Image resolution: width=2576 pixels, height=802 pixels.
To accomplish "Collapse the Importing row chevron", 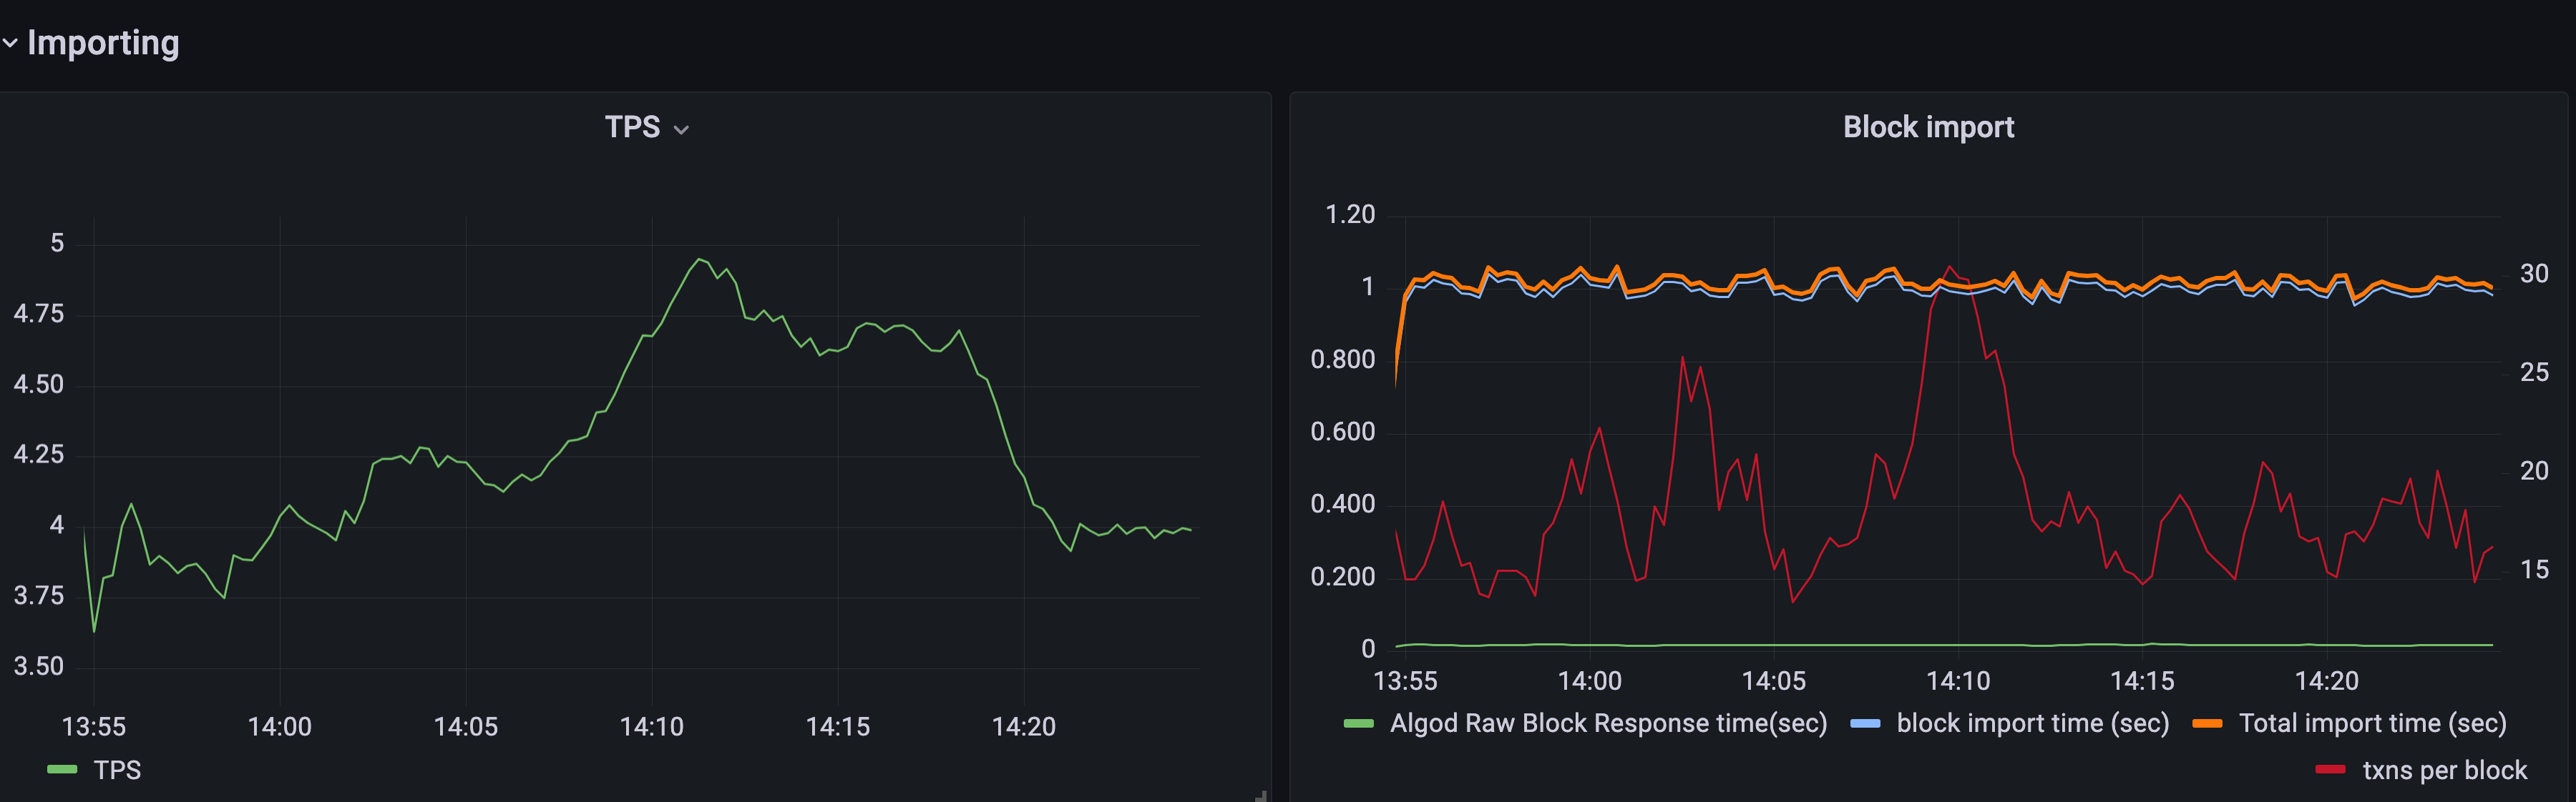I will tap(10, 43).
